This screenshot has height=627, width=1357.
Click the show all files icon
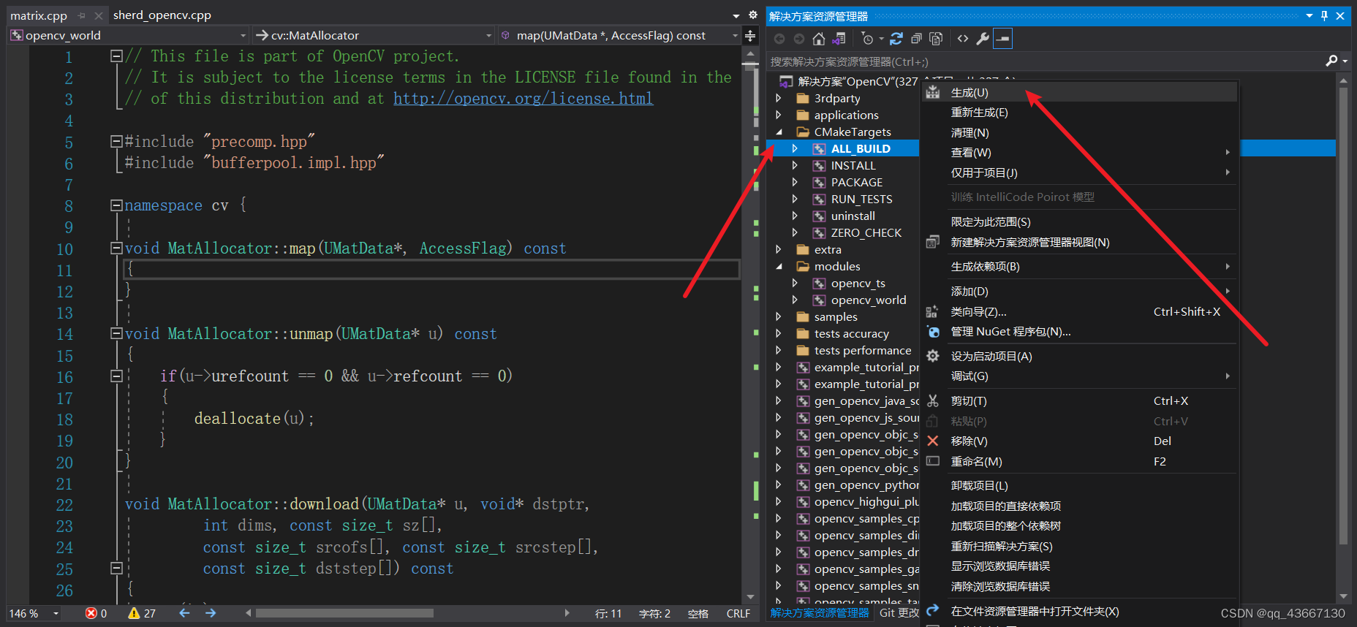coord(936,39)
